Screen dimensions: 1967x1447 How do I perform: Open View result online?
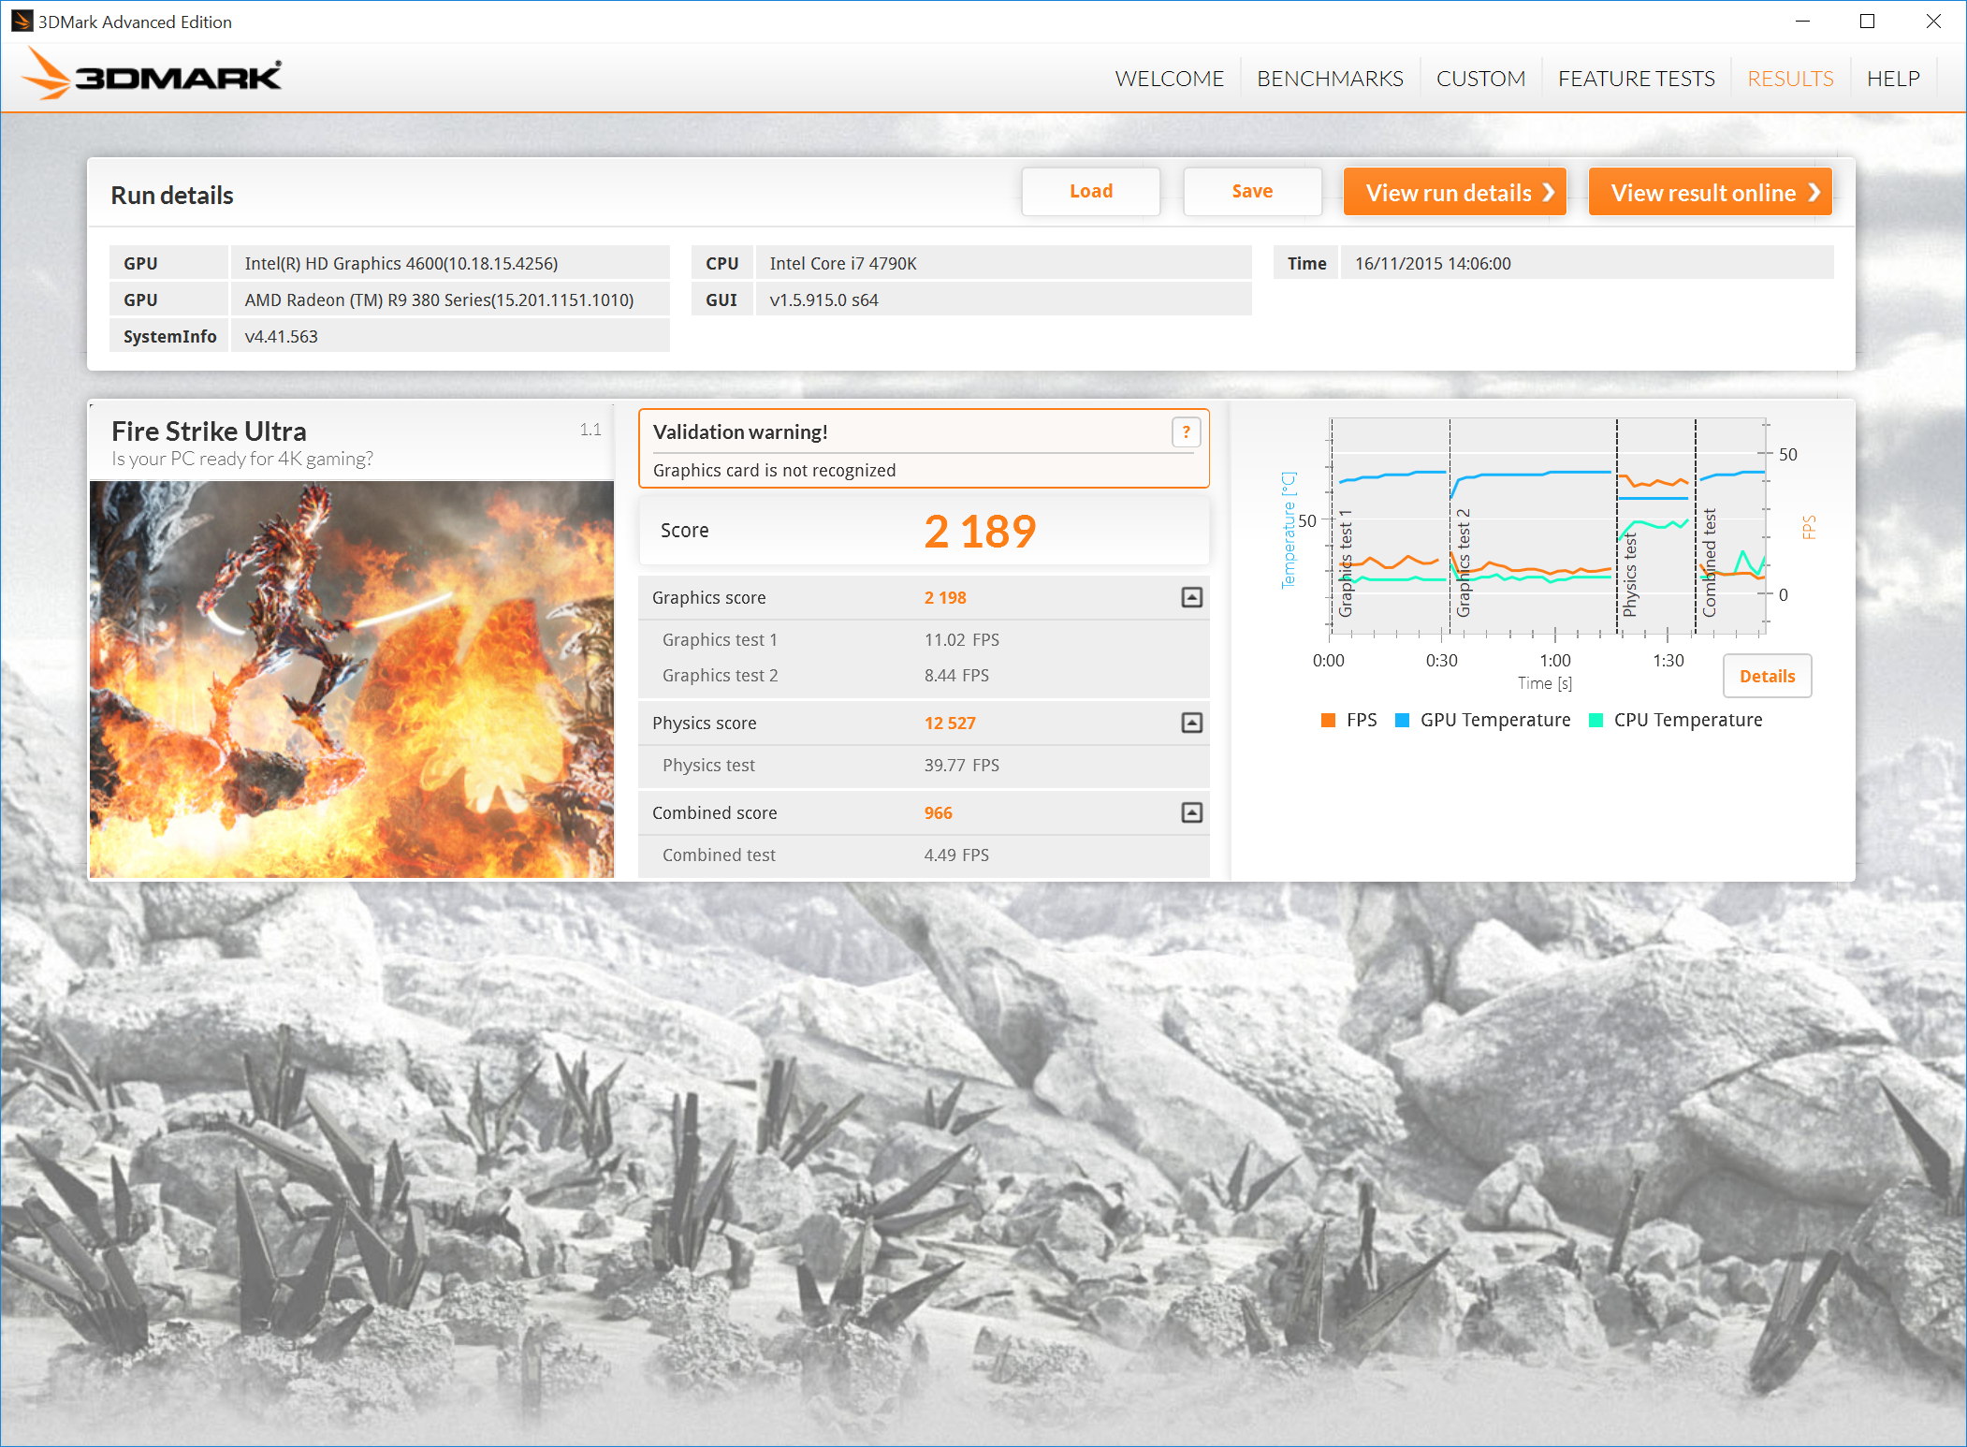click(x=1710, y=192)
